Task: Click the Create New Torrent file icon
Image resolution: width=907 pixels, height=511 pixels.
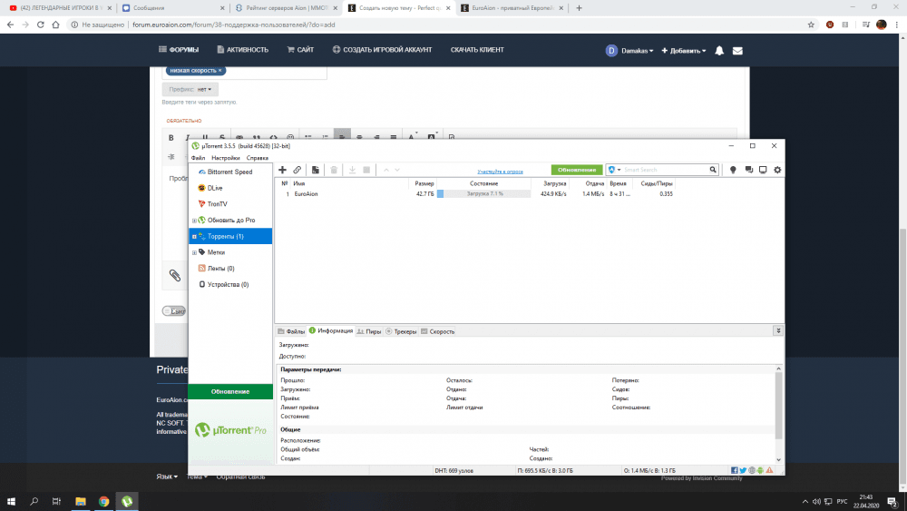Action: (x=315, y=170)
